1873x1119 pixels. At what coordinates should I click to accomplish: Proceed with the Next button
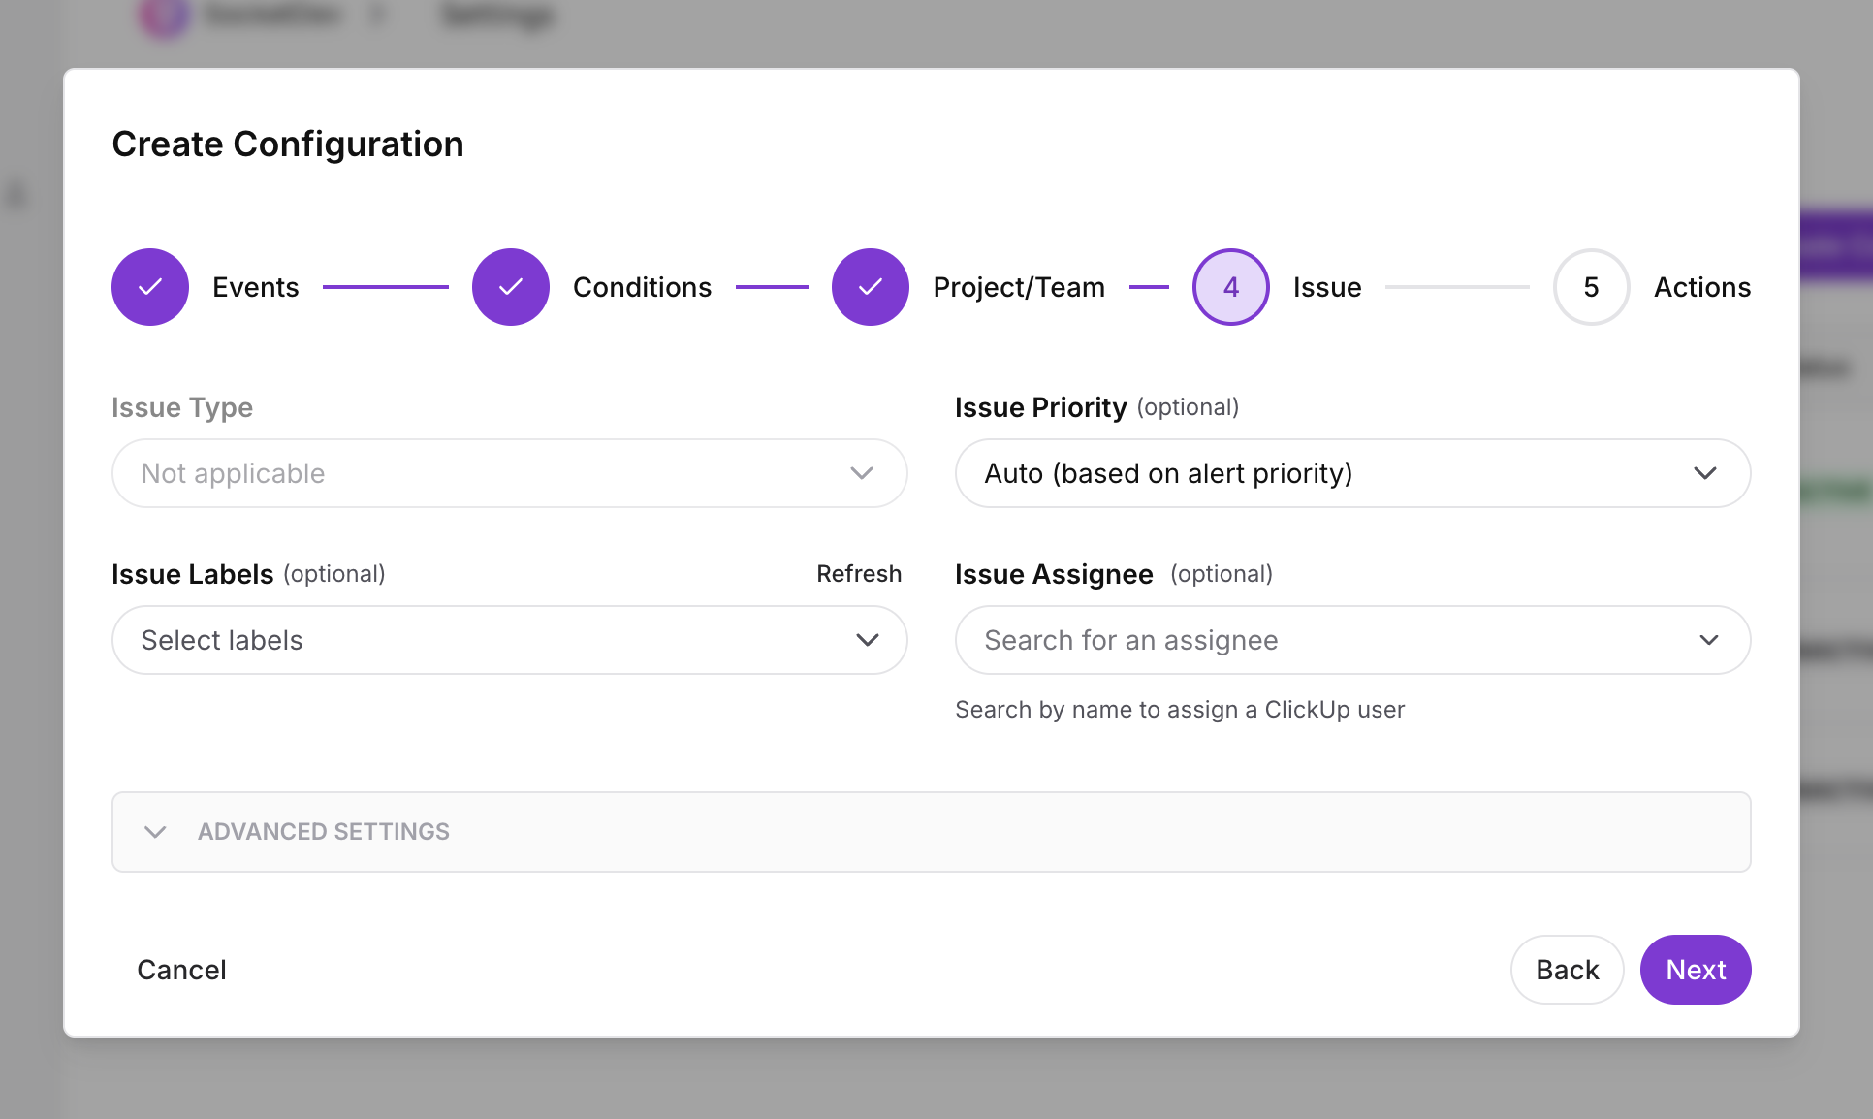[x=1696, y=970]
